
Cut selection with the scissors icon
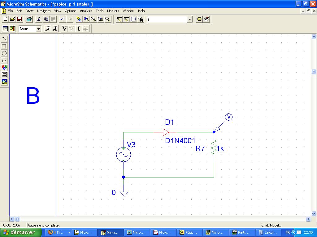(39, 19)
